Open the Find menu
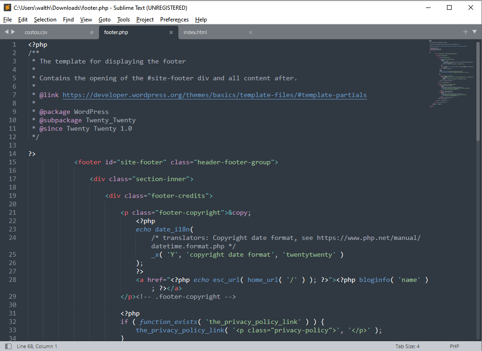This screenshot has height=351, width=482. [68, 20]
